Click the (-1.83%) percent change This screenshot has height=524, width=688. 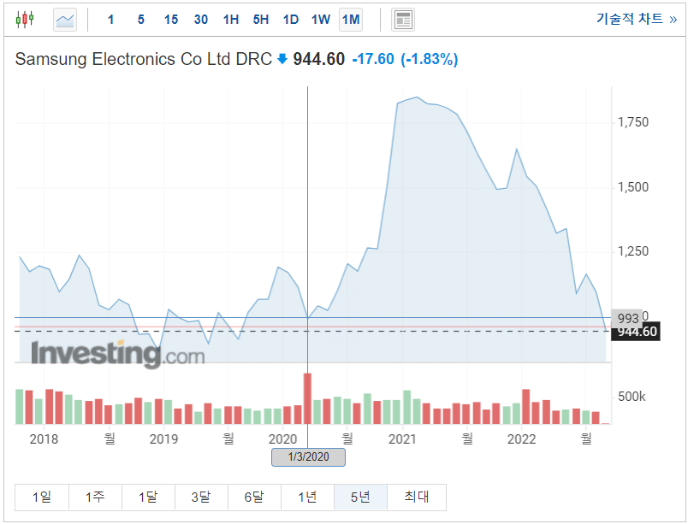429,59
